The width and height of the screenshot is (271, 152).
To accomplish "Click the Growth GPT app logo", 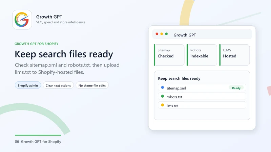I will tap(22, 20).
